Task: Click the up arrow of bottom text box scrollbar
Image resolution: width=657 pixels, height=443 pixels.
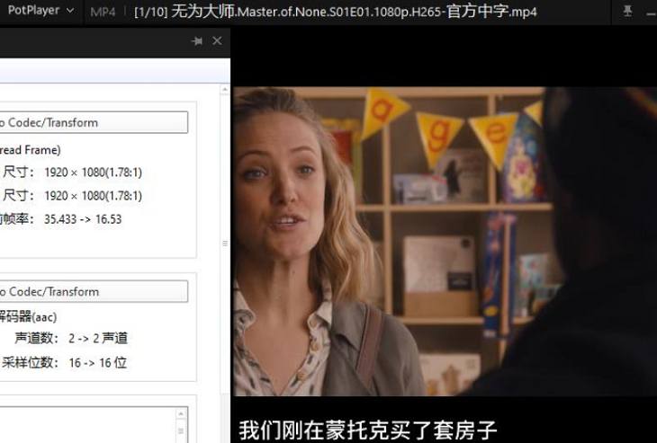Action: (x=181, y=415)
